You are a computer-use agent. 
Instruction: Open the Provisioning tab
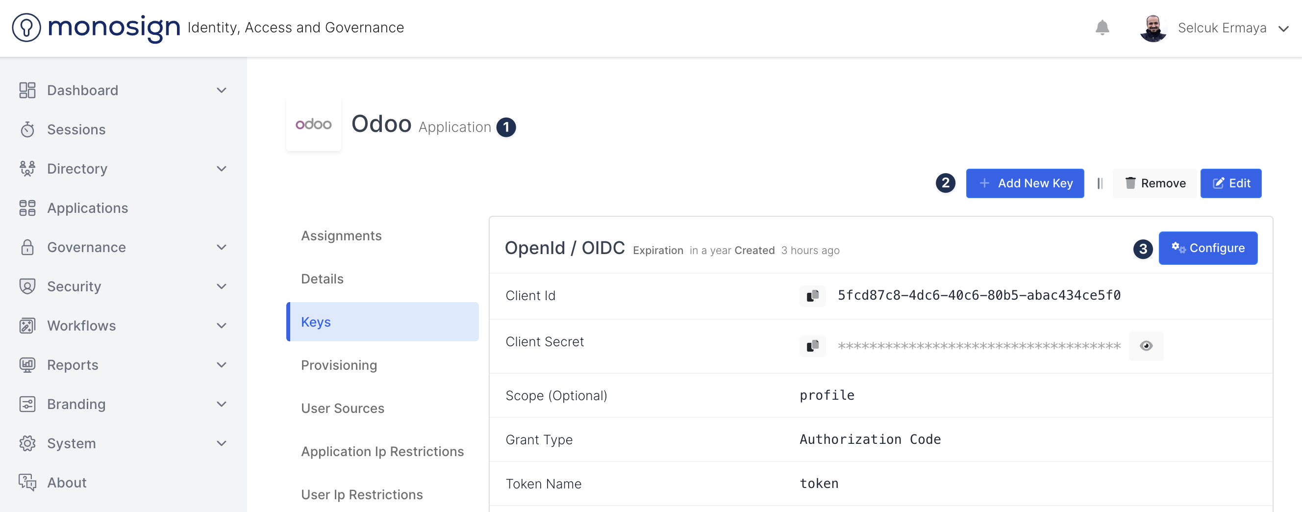(x=339, y=365)
